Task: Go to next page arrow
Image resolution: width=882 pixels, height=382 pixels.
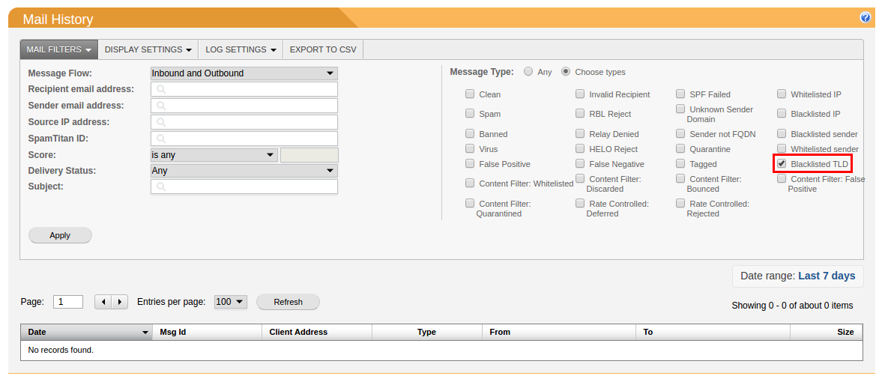Action: pos(120,302)
